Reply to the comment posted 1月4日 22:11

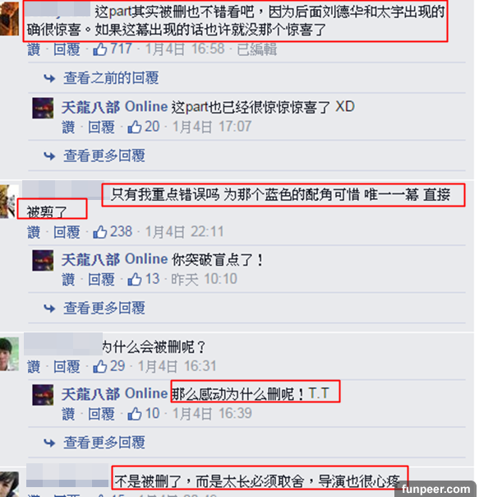67,232
